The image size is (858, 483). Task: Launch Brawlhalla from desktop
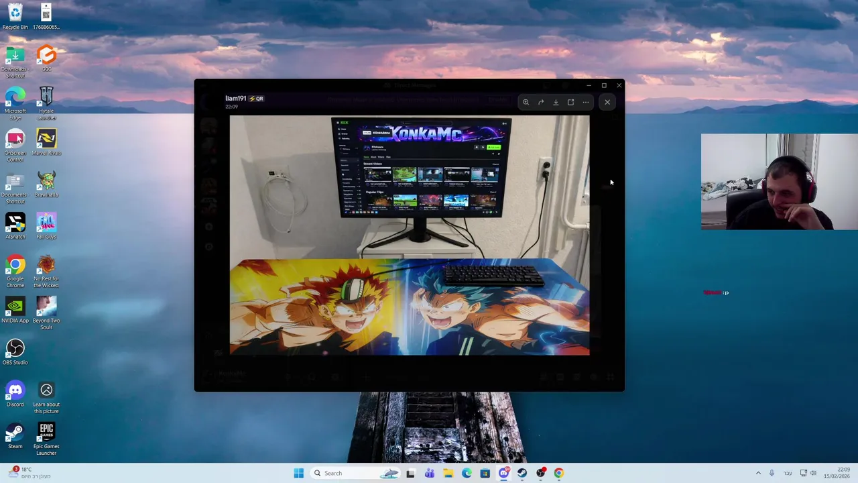(46, 184)
